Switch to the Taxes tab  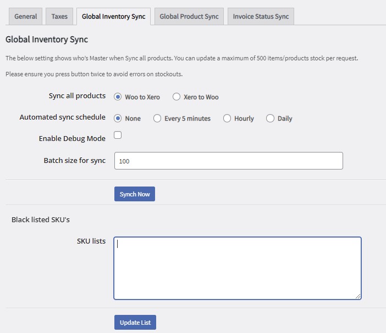(59, 16)
